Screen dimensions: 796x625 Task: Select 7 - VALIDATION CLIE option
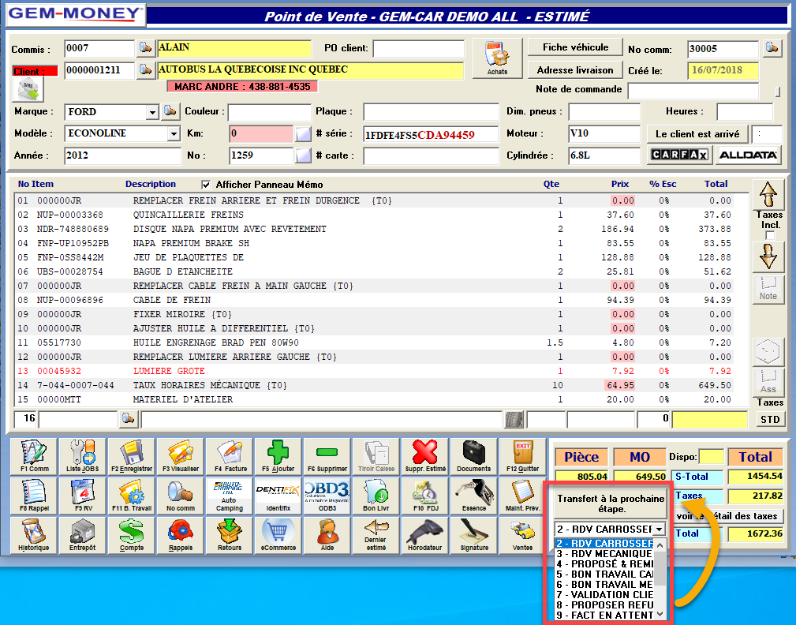click(604, 594)
